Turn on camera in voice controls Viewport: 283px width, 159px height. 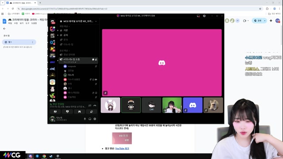point(55,112)
